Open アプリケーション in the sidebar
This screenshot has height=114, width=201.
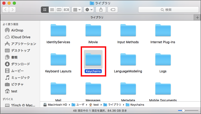[21, 44]
